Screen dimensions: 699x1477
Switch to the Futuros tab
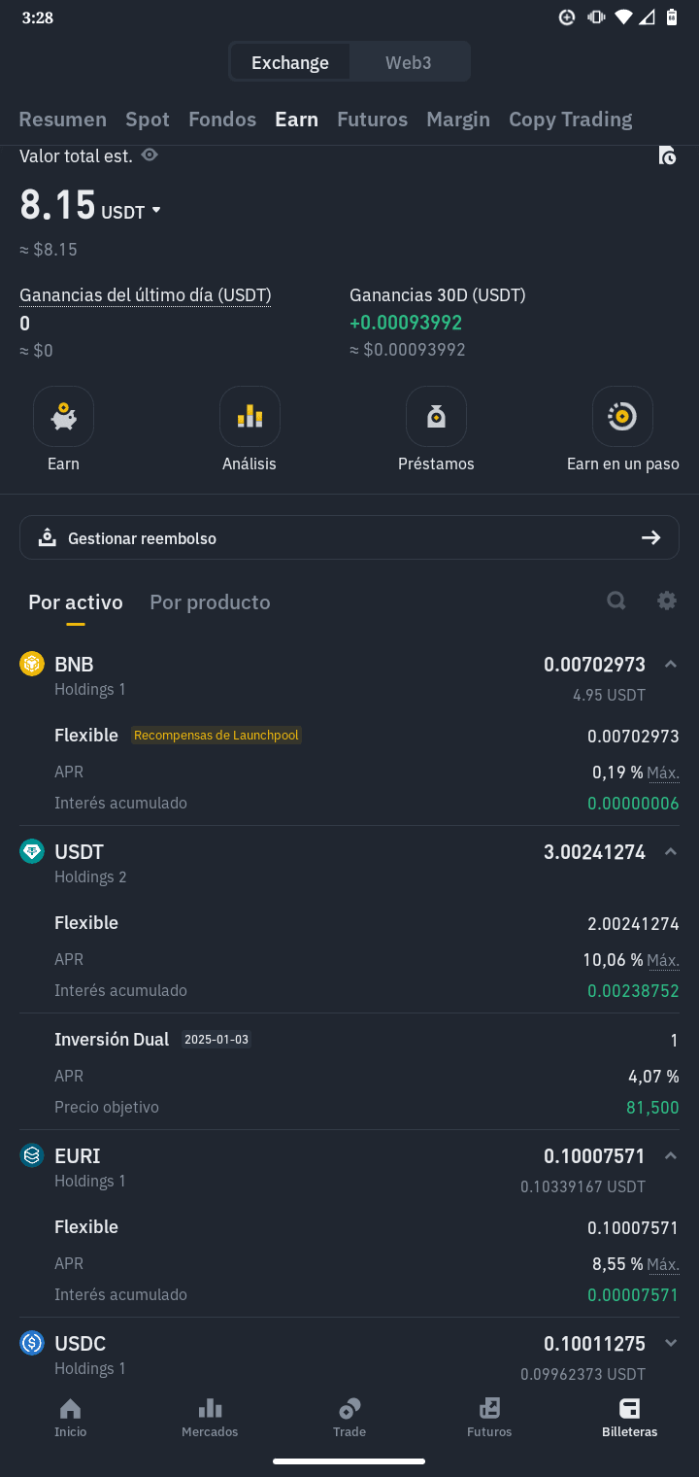point(372,120)
